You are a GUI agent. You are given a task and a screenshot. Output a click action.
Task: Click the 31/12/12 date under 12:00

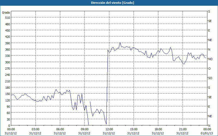[x=109, y=133]
